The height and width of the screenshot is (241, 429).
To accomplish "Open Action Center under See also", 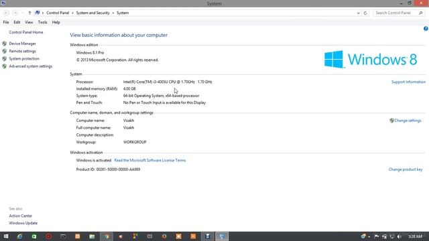I will (21, 216).
